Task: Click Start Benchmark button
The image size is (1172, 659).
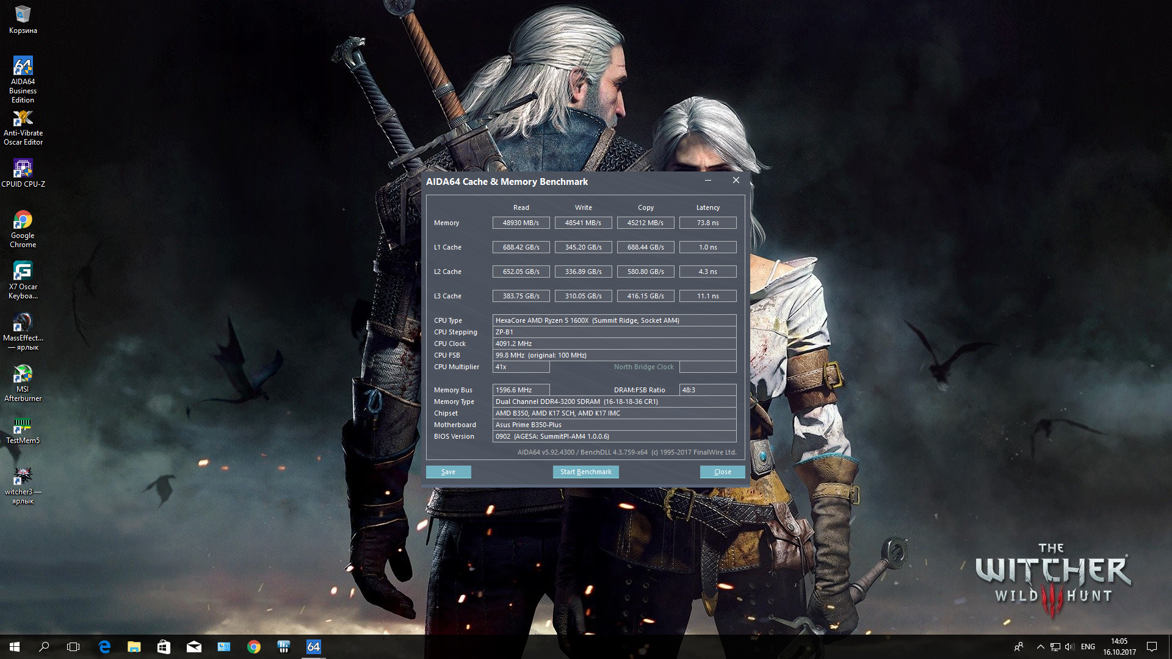Action: [x=585, y=472]
